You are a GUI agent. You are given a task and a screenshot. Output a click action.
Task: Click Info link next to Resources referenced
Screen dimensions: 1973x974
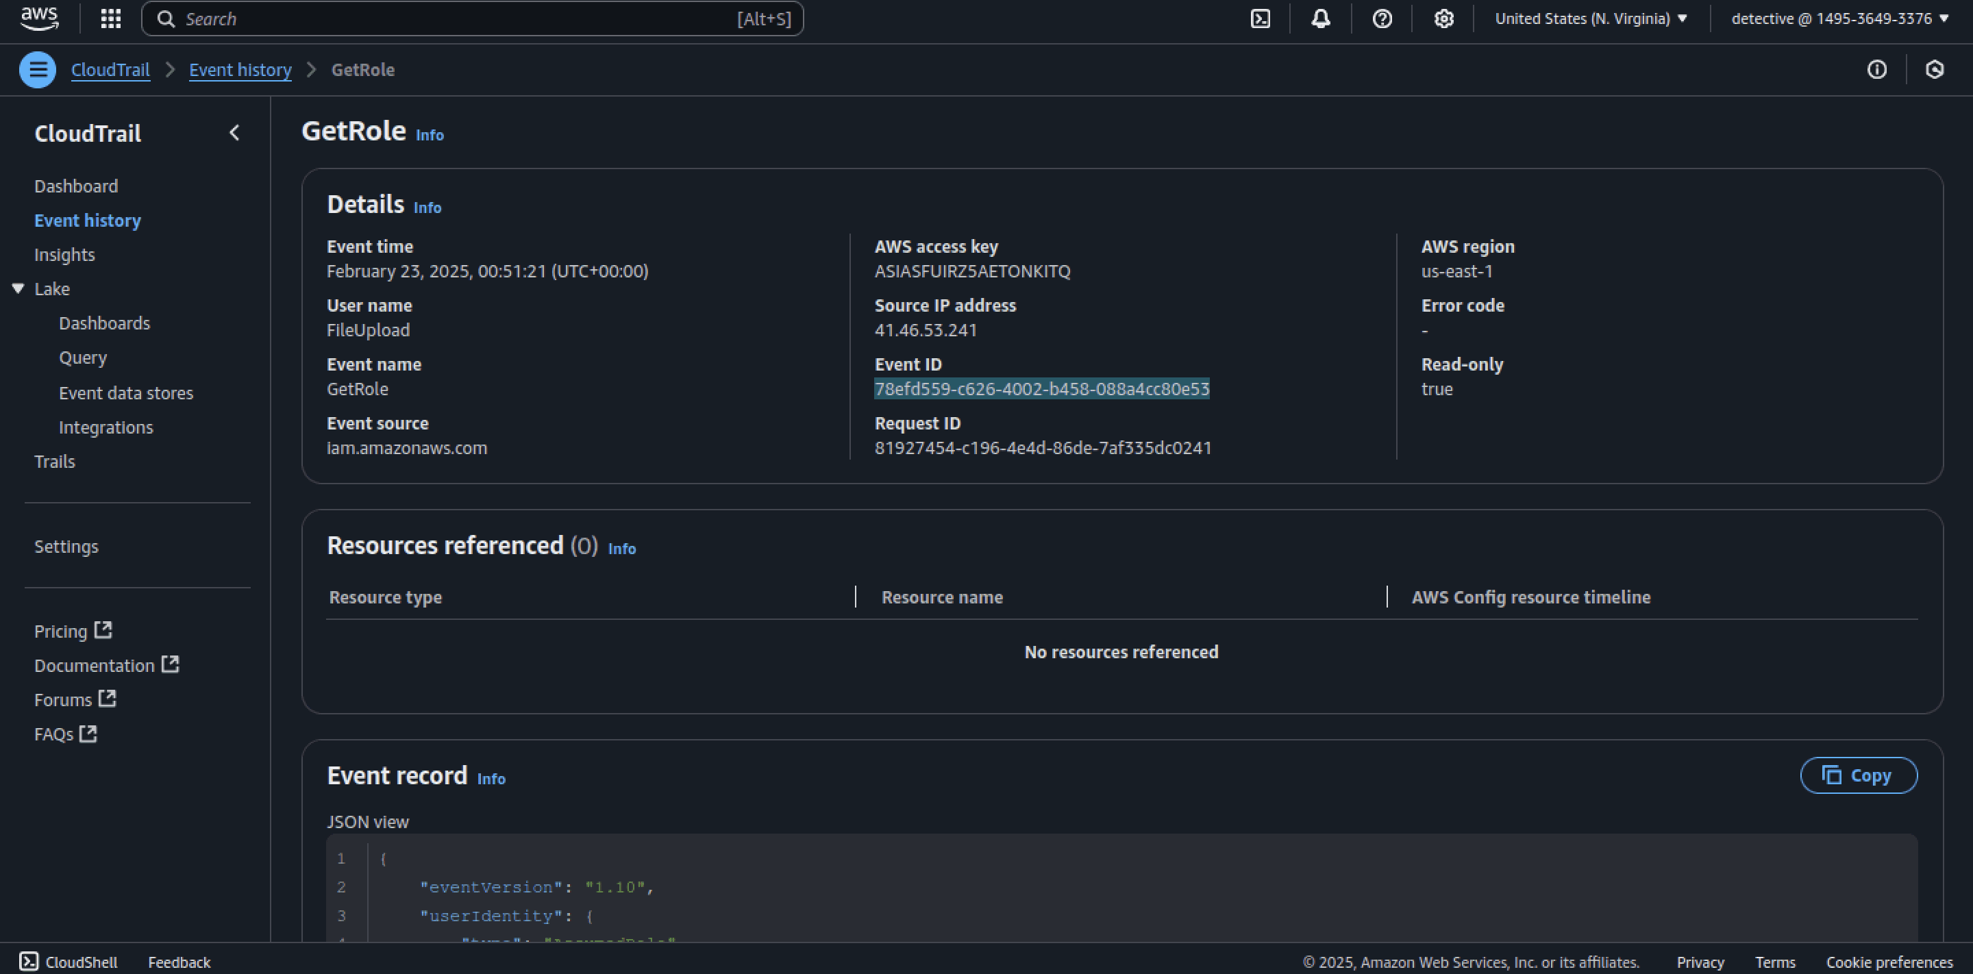pyautogui.click(x=622, y=549)
